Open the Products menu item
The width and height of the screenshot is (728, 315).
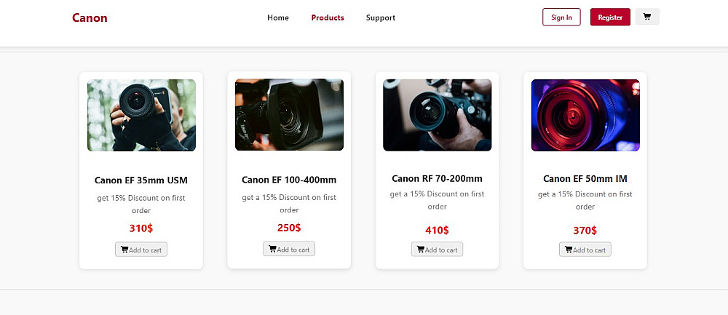(328, 17)
